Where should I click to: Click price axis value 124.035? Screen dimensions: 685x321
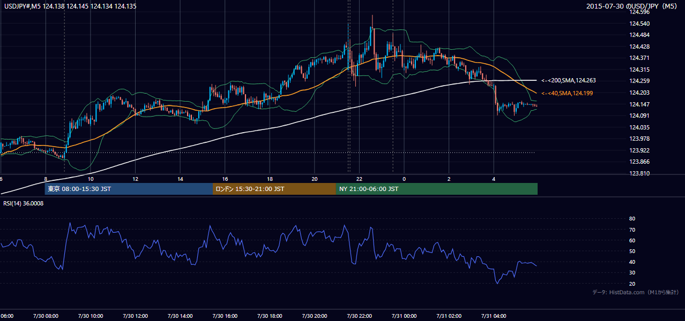coord(640,127)
